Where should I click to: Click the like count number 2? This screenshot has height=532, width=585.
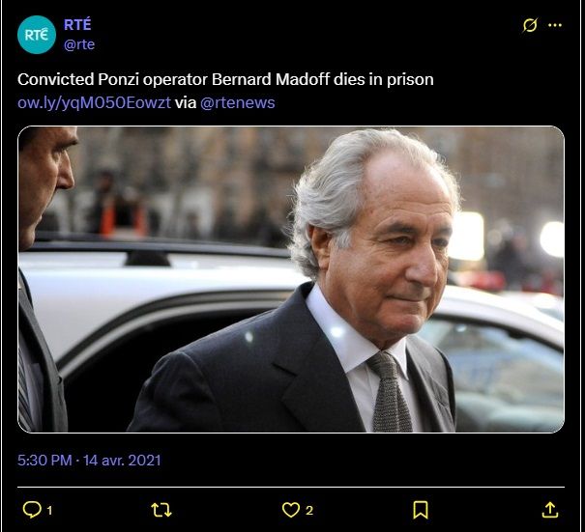click(309, 510)
